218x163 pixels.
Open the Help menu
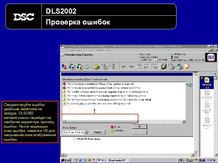point(108,50)
